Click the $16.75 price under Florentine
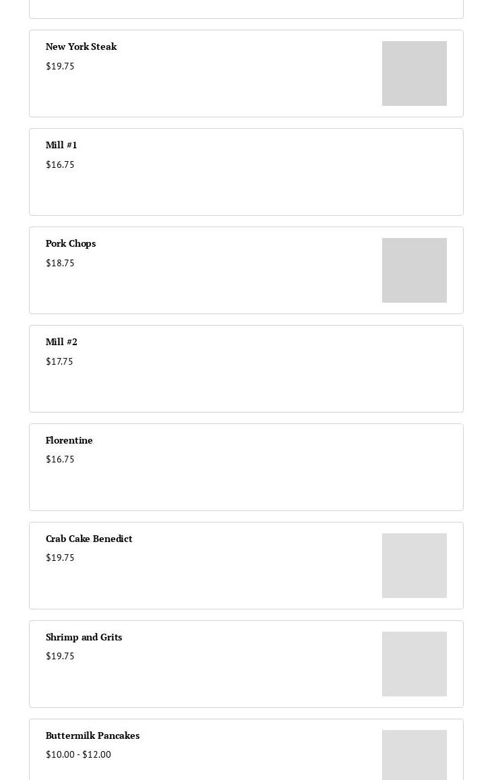This screenshot has height=780, width=492. click(x=60, y=459)
